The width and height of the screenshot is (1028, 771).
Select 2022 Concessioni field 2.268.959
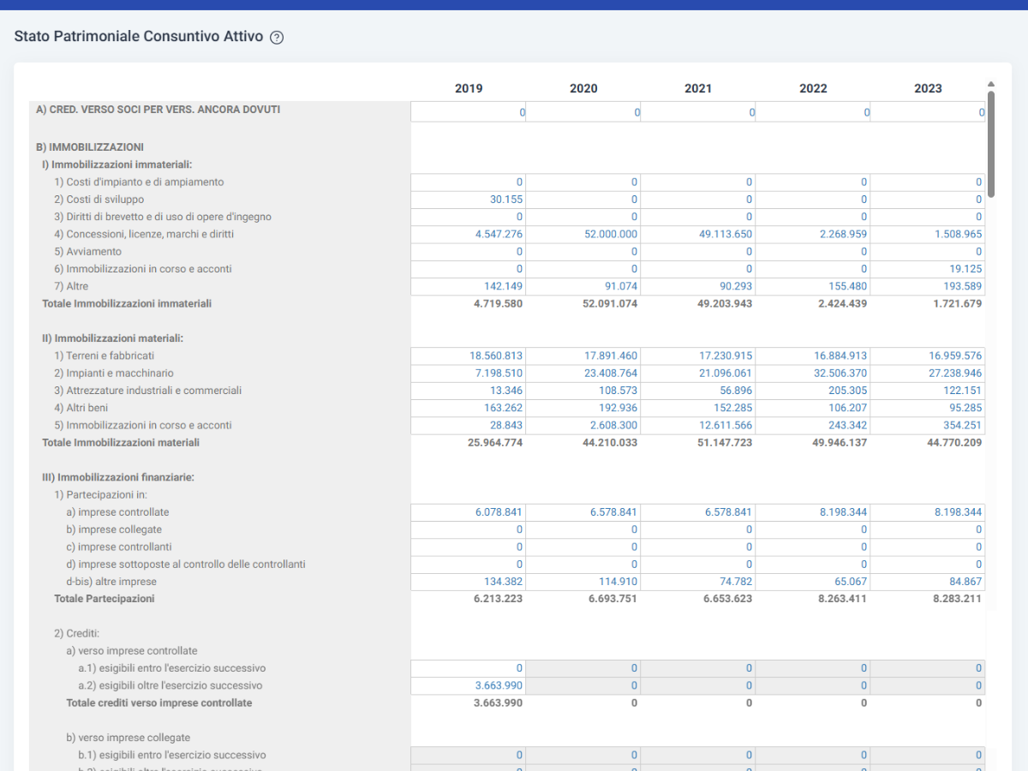click(x=813, y=235)
